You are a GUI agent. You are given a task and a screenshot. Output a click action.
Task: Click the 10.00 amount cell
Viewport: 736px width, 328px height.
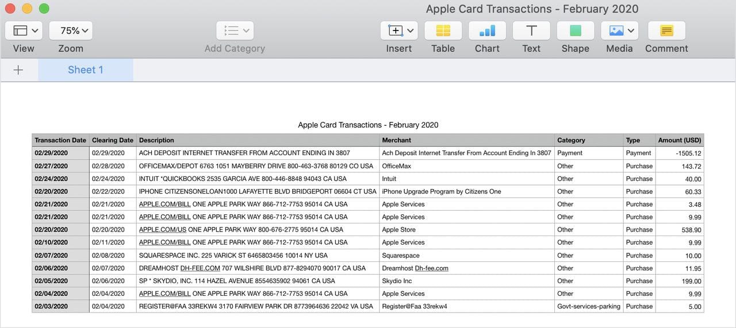[680, 255]
